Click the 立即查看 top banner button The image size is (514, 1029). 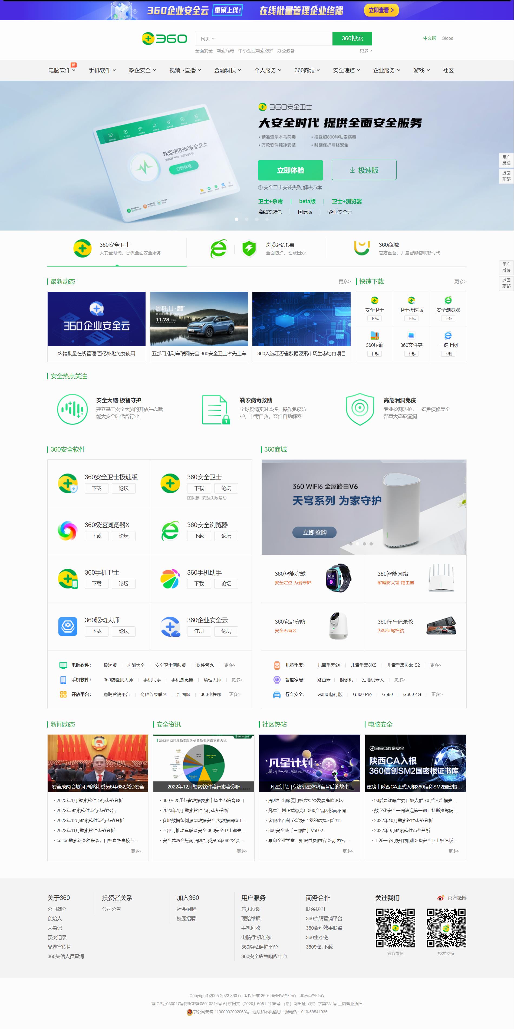coord(381,10)
